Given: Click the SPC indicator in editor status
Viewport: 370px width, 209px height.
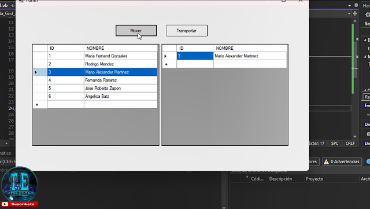Looking at the screenshot, I should [x=335, y=143].
